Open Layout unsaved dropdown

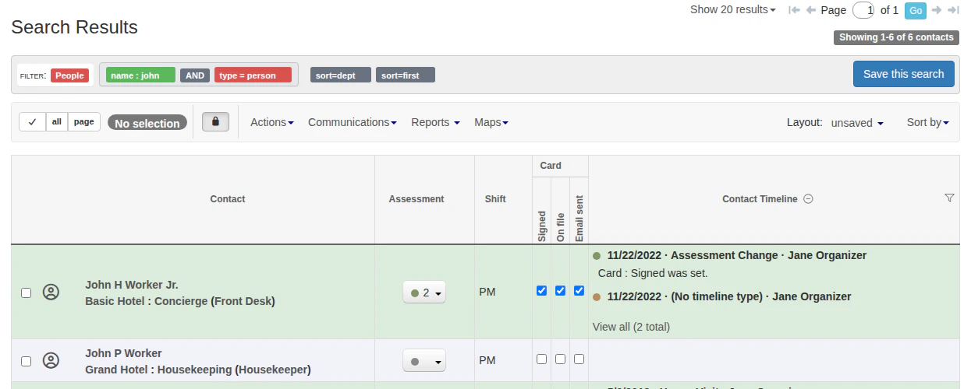tap(857, 123)
